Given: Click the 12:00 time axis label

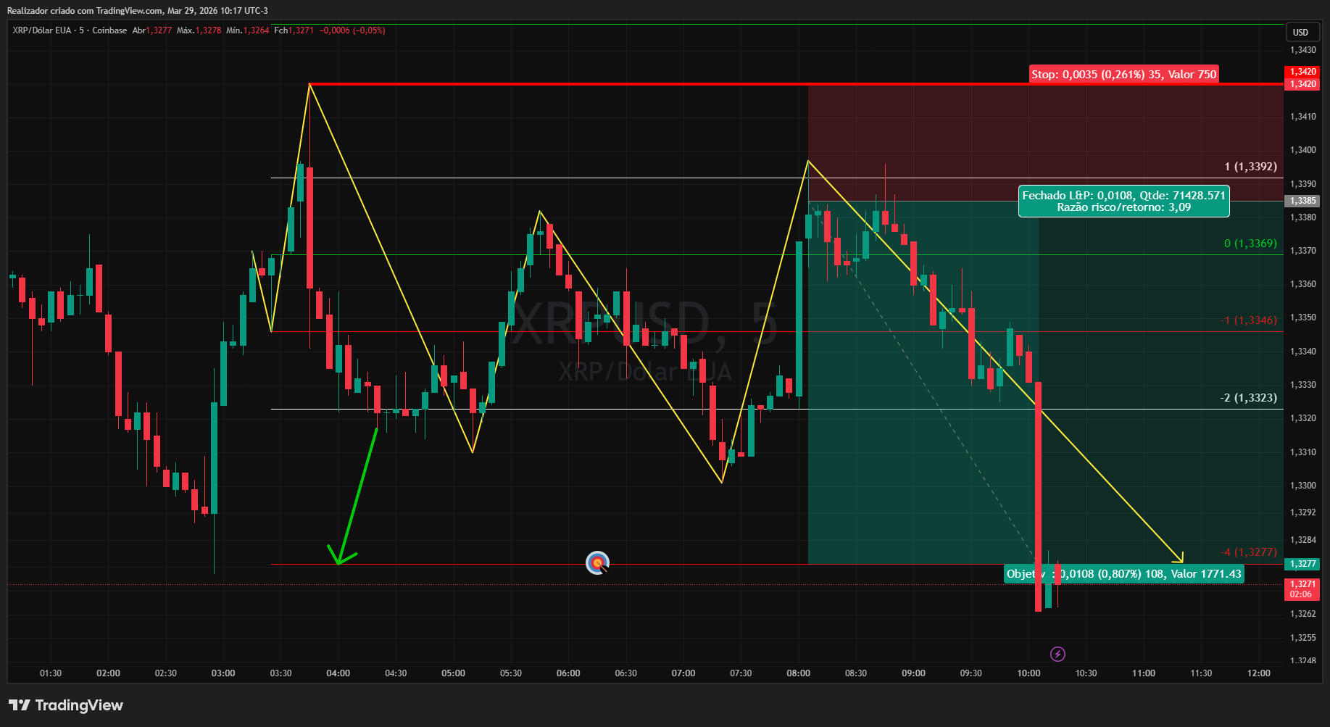Looking at the screenshot, I should click(x=1258, y=673).
